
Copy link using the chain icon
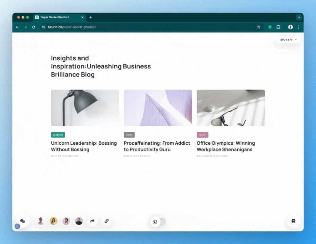pyautogui.click(x=106, y=221)
